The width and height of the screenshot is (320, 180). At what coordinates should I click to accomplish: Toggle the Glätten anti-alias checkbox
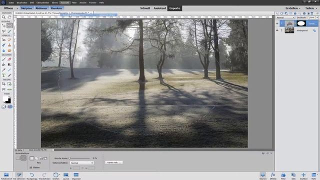31,167
